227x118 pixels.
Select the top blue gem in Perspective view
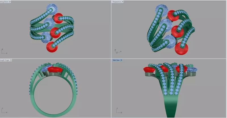click(161, 10)
